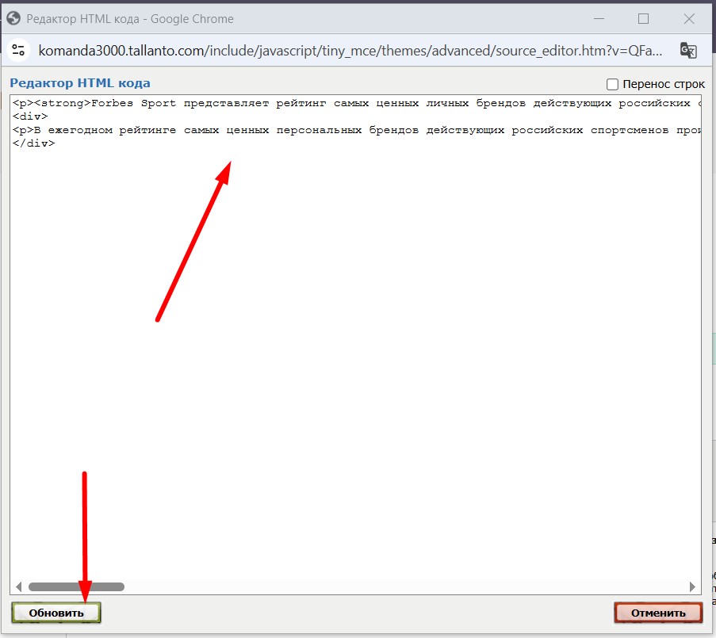The height and width of the screenshot is (638, 716).
Task: Click the horizontal scrollbar left arrow
Action: [18, 587]
